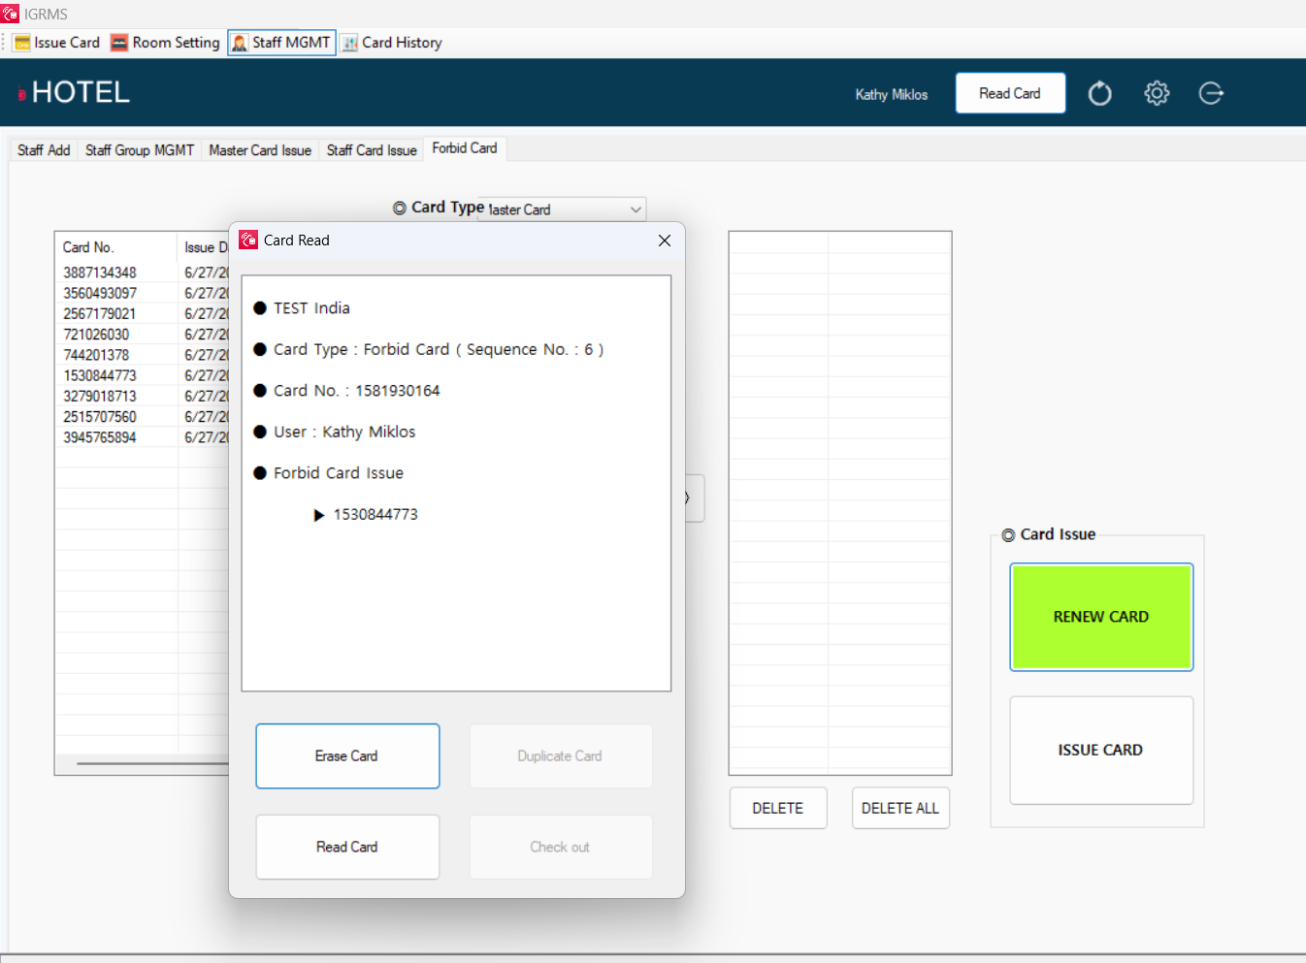The image size is (1306, 963).
Task: Click the move-right arrow button between lists
Action: coord(693,498)
